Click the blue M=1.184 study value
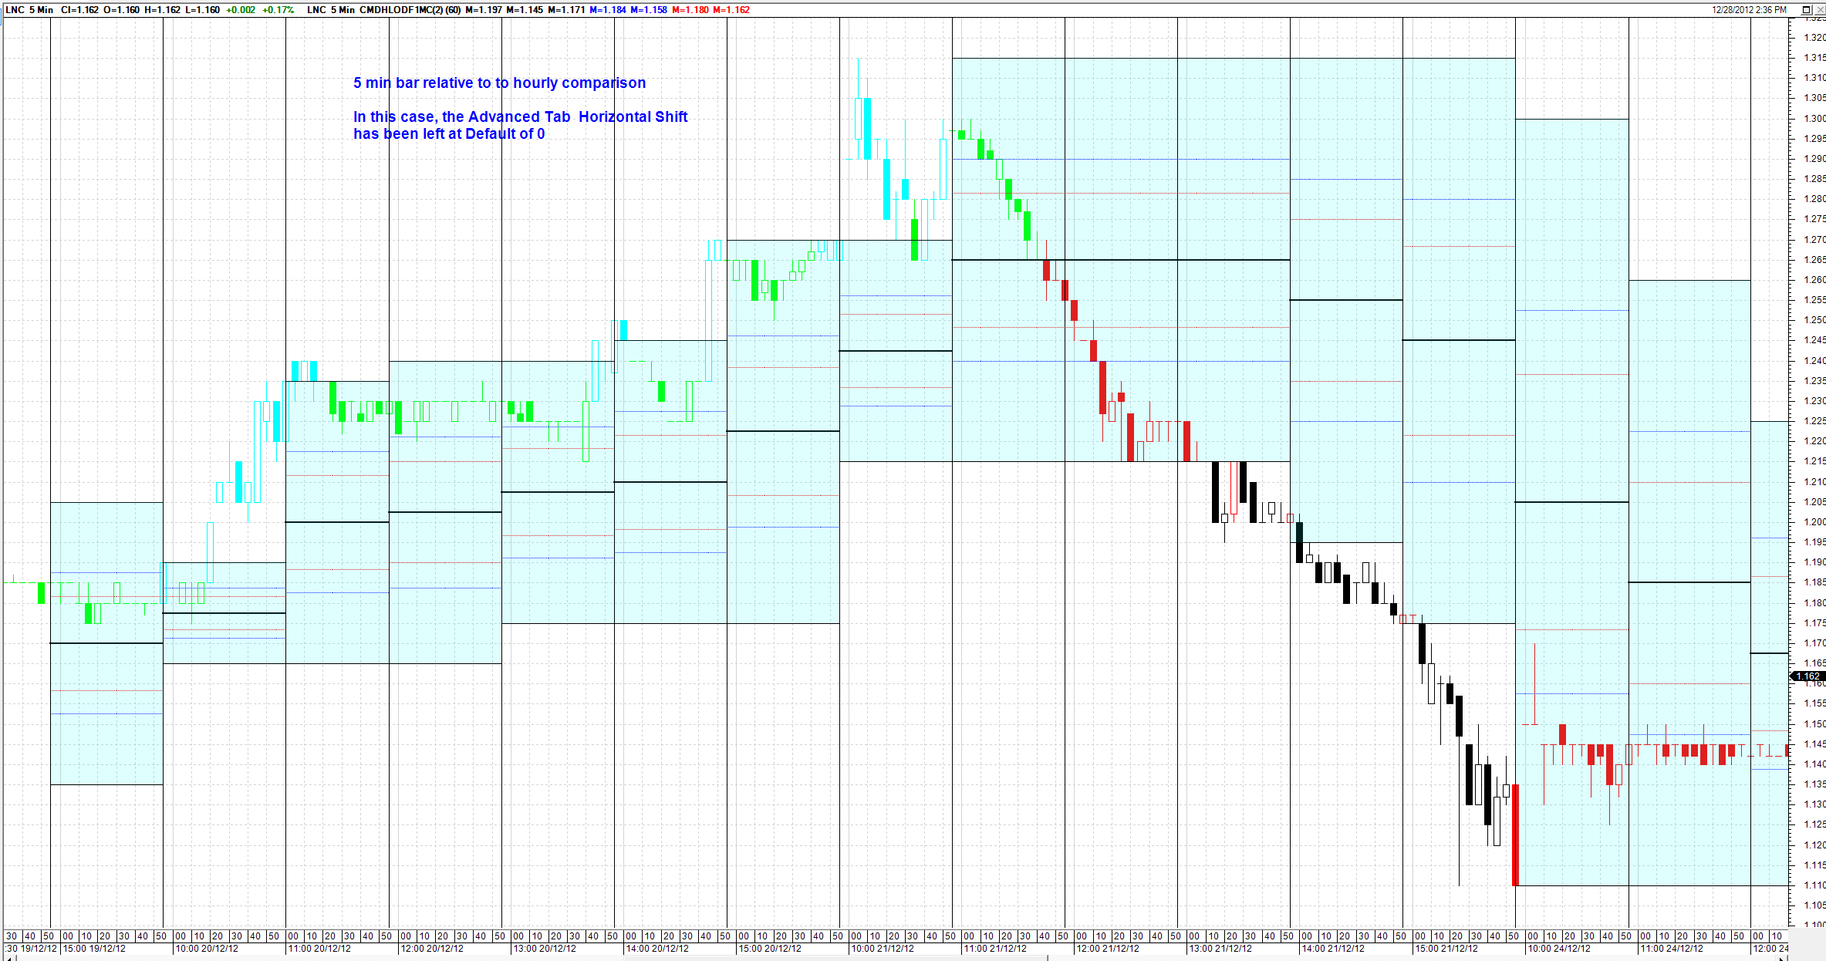The height and width of the screenshot is (961, 1826). [x=608, y=10]
